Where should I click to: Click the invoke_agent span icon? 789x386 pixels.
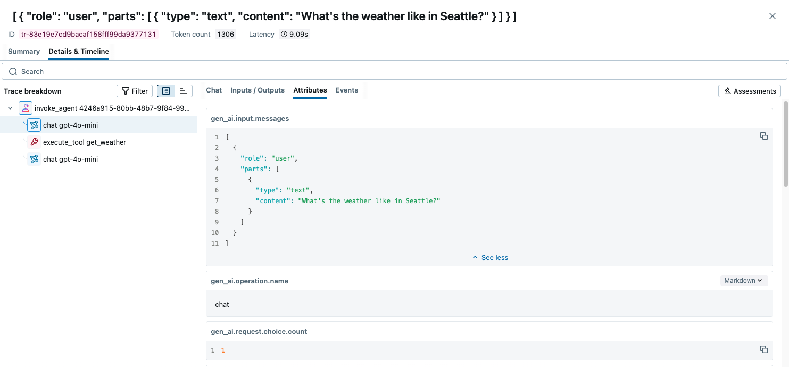click(26, 108)
